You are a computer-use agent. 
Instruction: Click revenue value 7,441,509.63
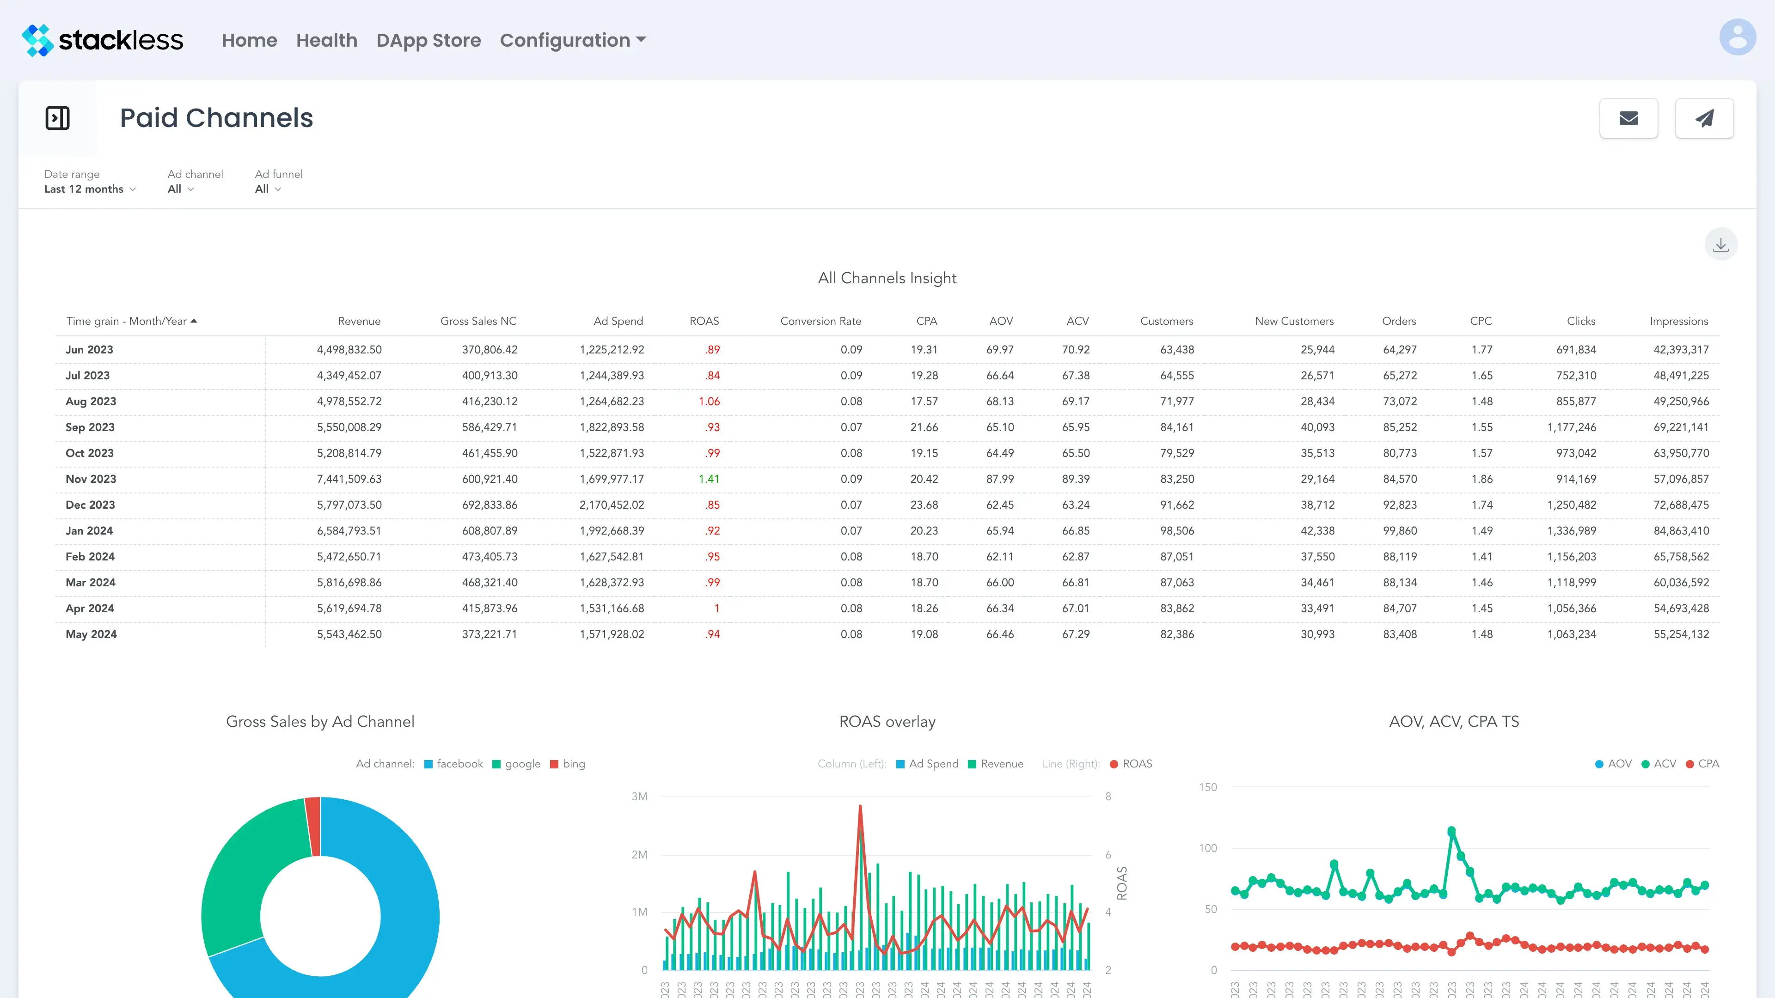[349, 479]
